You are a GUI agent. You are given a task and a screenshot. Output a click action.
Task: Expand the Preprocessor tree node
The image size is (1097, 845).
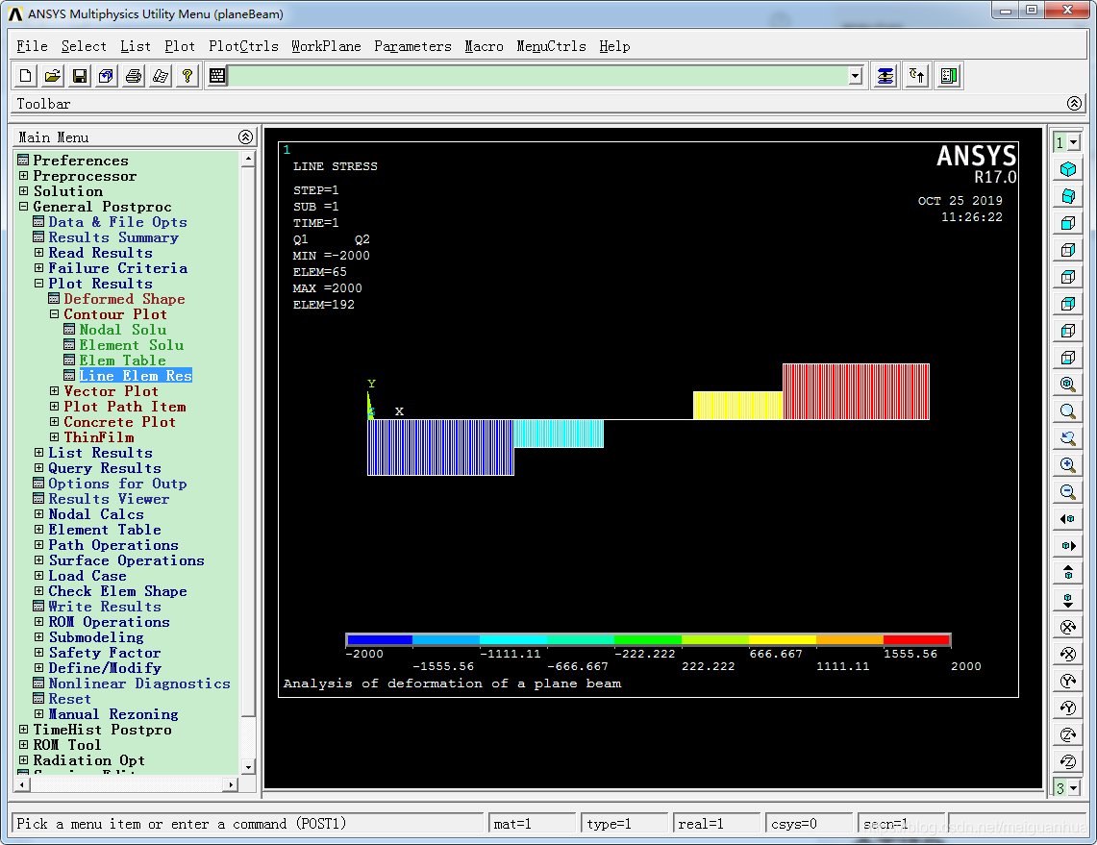point(24,176)
